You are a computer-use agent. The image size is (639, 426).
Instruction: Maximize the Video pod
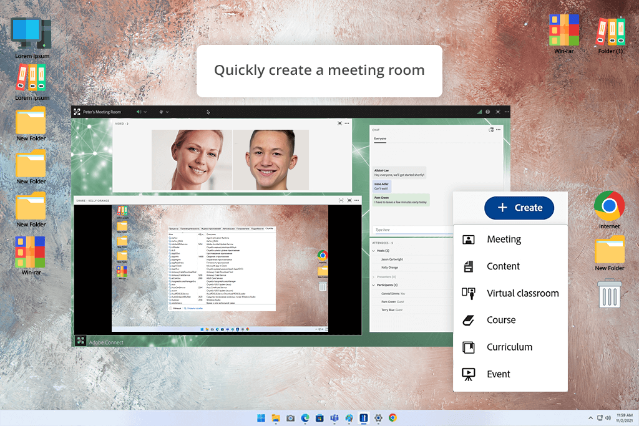pos(339,123)
